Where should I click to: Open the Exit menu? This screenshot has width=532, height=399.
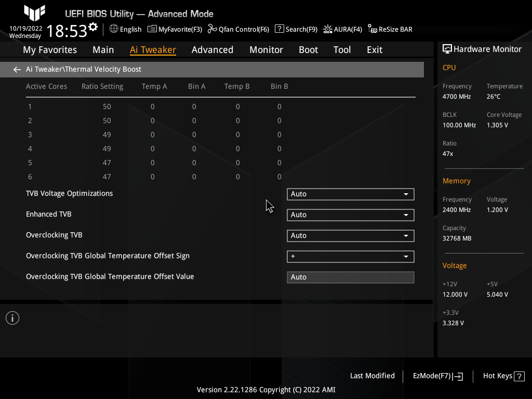click(x=374, y=49)
